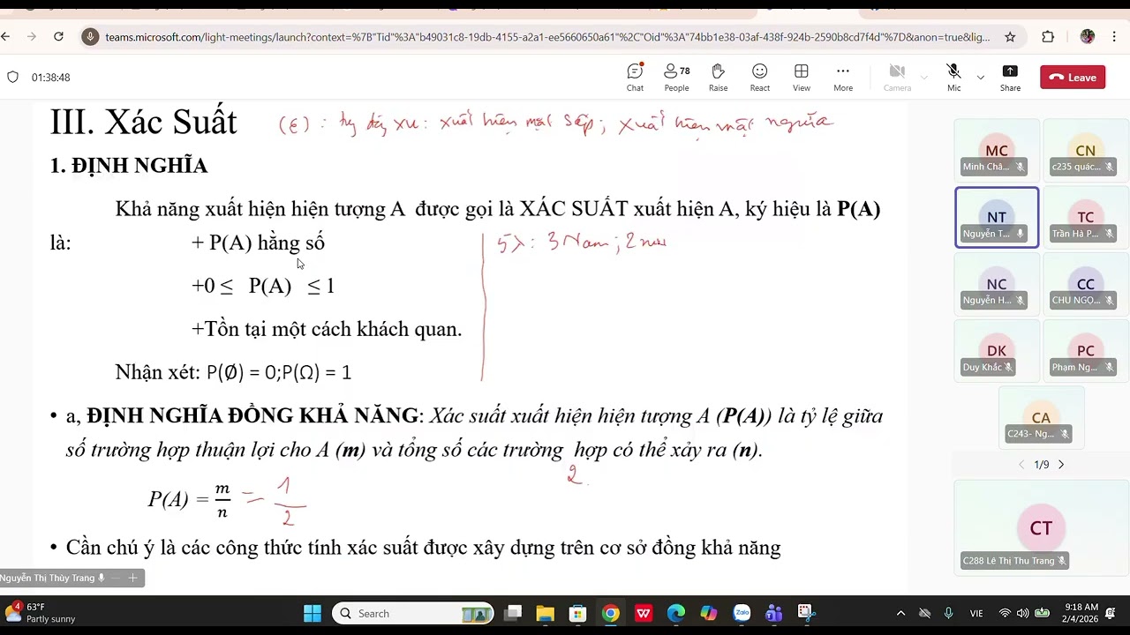Open Microsoft Store from the taskbar

coord(577,614)
